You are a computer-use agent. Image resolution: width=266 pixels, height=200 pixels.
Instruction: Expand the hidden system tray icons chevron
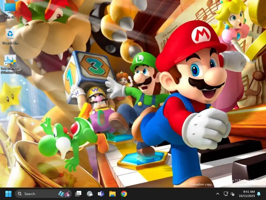[x=218, y=194]
